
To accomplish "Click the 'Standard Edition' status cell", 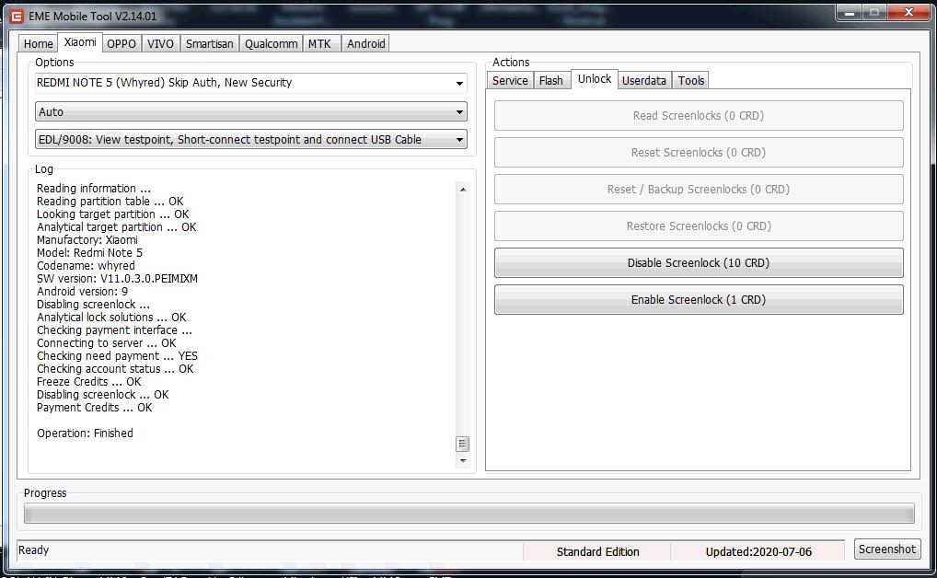I will [597, 551].
